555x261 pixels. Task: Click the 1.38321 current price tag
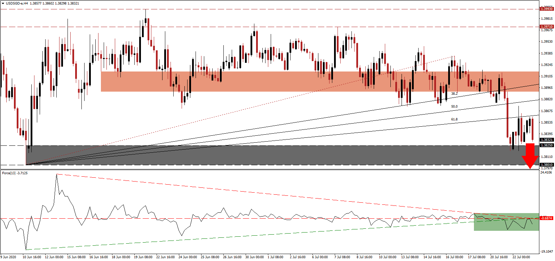point(546,140)
